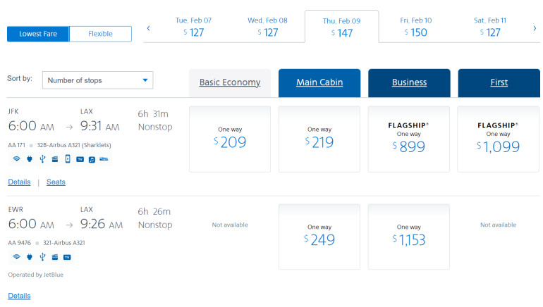Click the personal device entertainment icon for AA 171
Screen dimensions: 543x307
(x=68, y=159)
